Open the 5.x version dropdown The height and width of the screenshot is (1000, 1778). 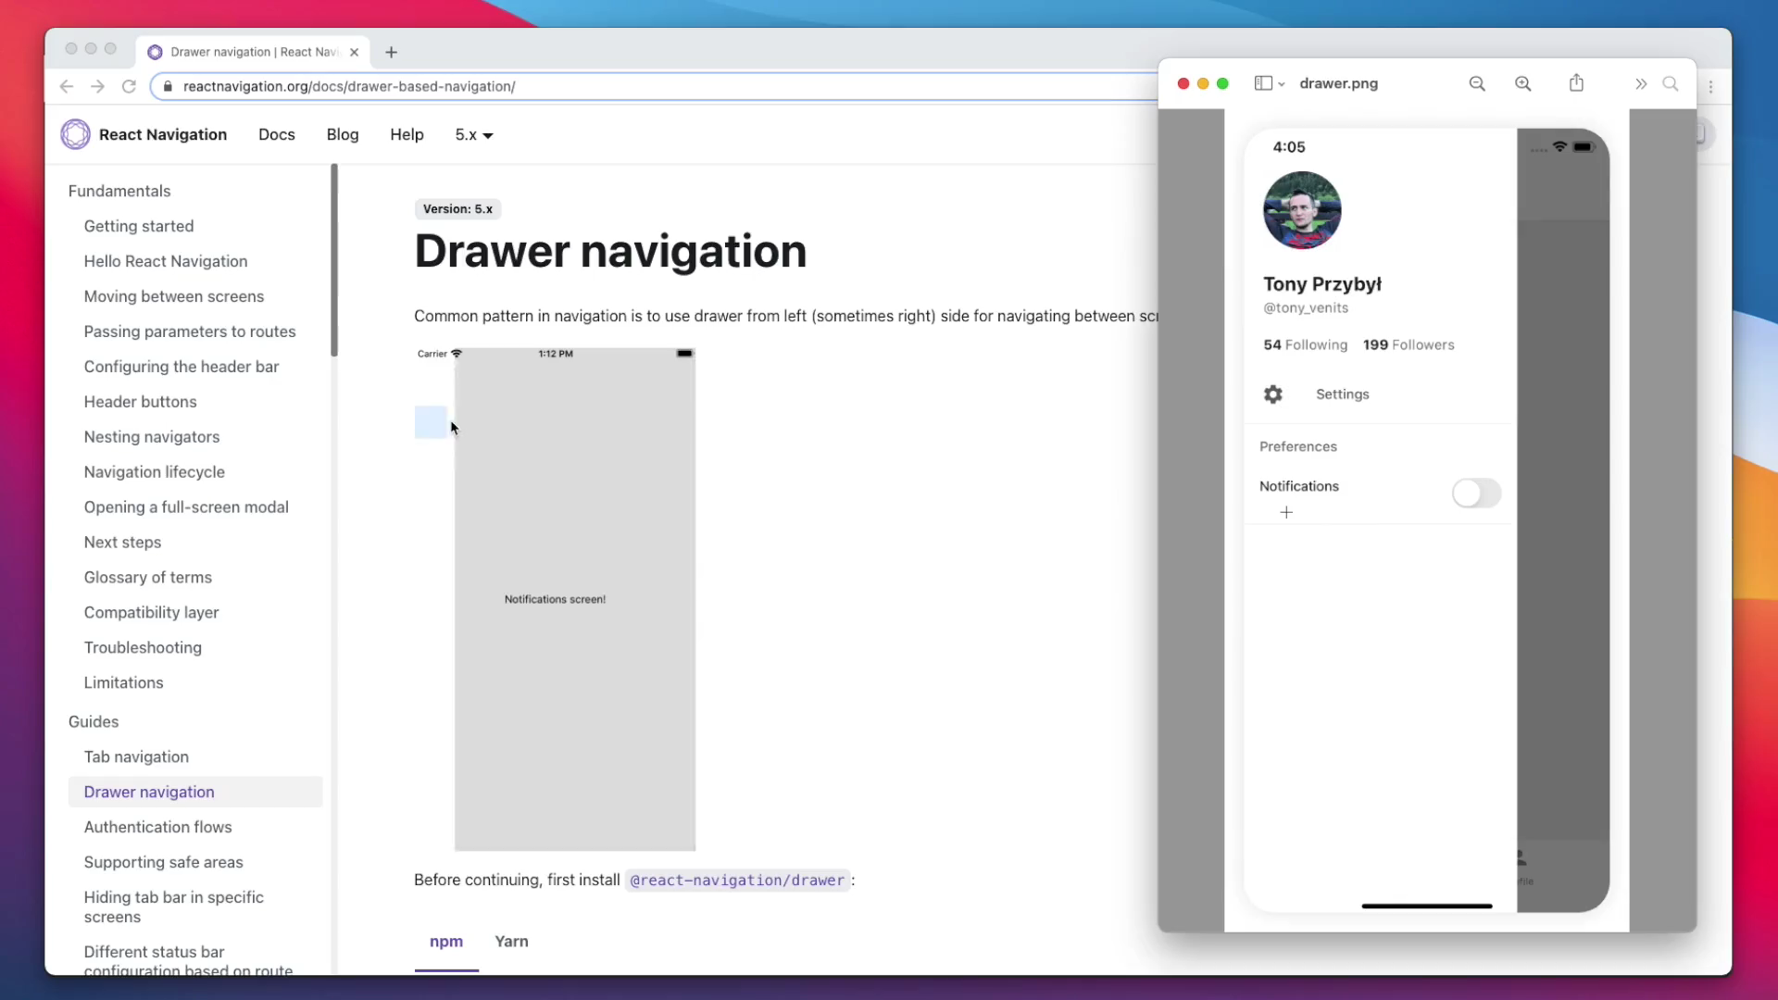click(x=474, y=134)
